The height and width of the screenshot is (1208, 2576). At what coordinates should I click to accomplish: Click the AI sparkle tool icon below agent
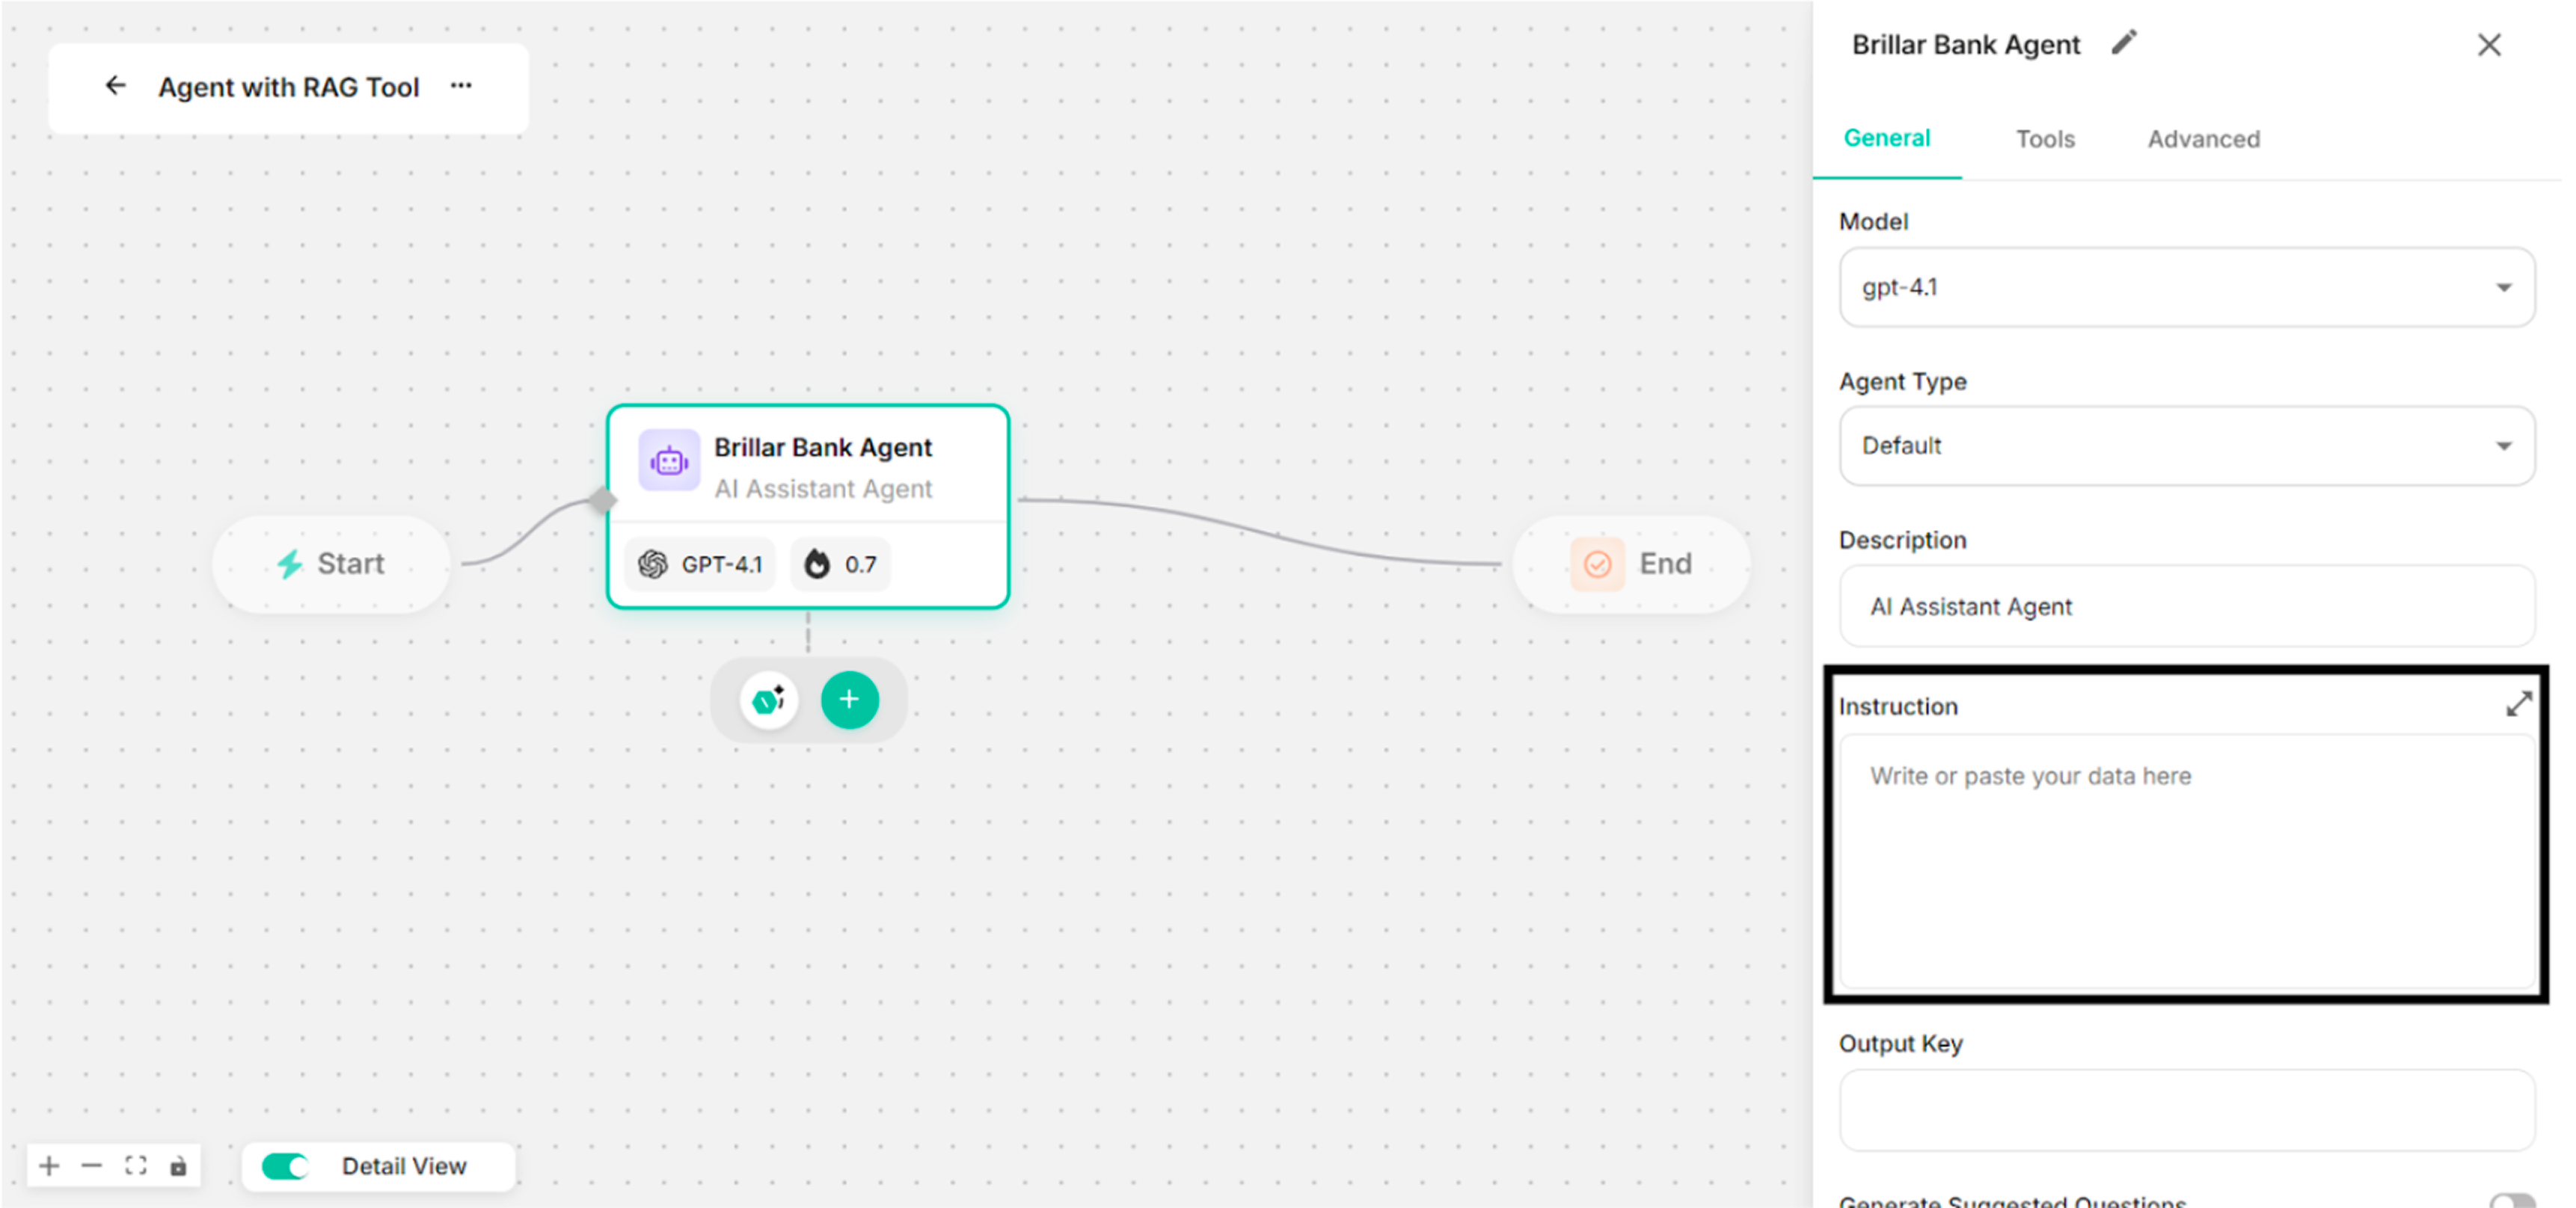coord(769,700)
